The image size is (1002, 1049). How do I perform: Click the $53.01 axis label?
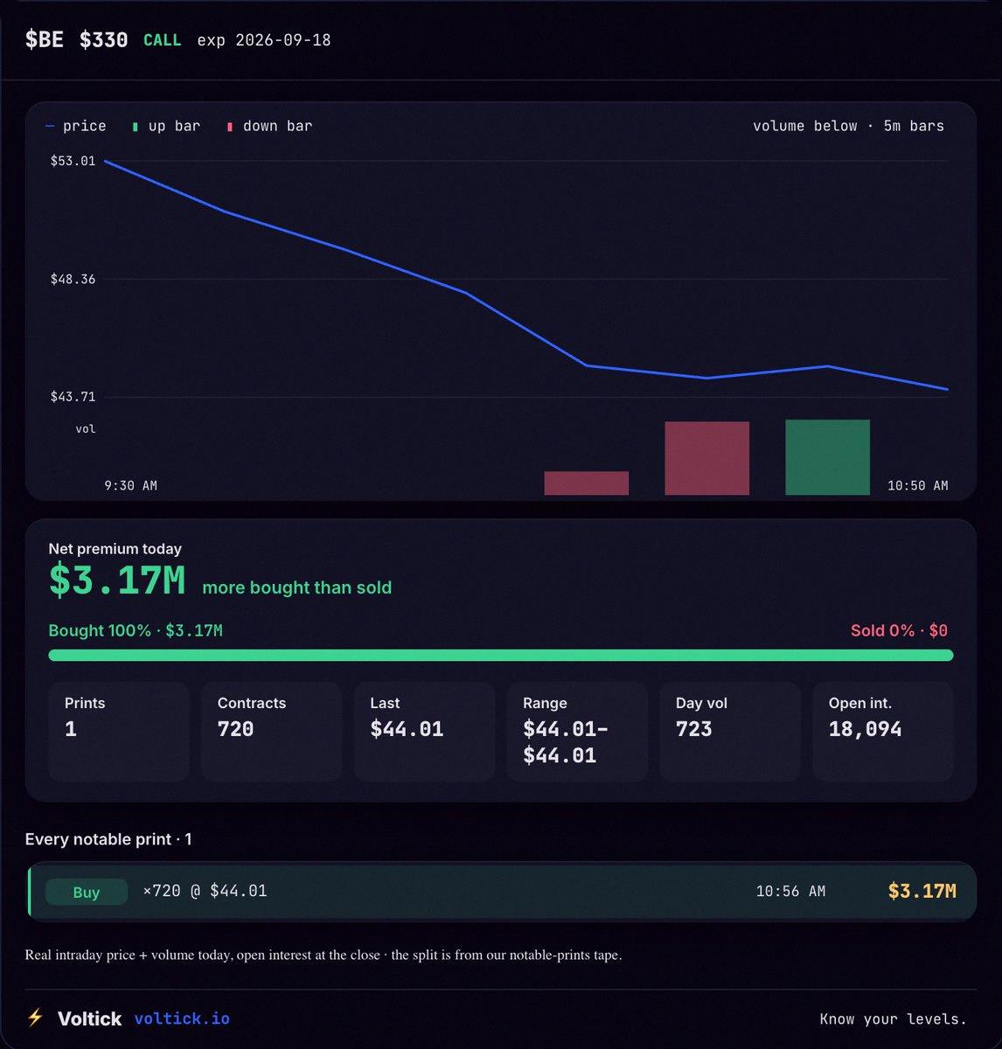click(x=73, y=161)
